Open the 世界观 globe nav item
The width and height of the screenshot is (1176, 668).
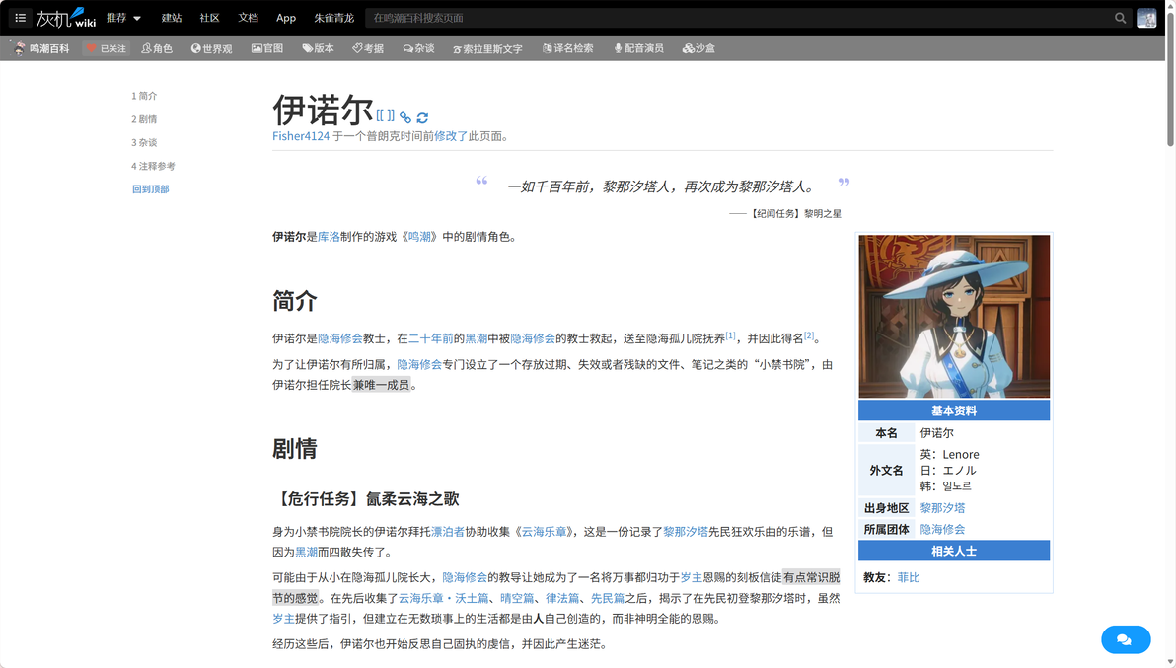(211, 48)
